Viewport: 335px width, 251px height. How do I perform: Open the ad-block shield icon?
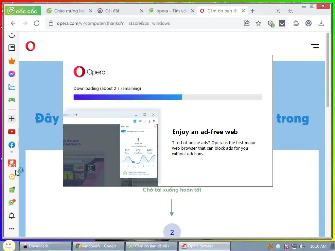[271, 24]
